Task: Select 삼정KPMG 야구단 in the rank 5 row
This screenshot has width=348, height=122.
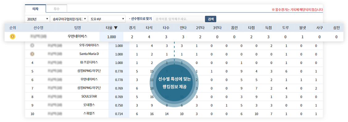Action: point(89,71)
